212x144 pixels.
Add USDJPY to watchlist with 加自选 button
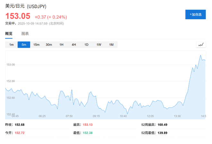[195, 14]
